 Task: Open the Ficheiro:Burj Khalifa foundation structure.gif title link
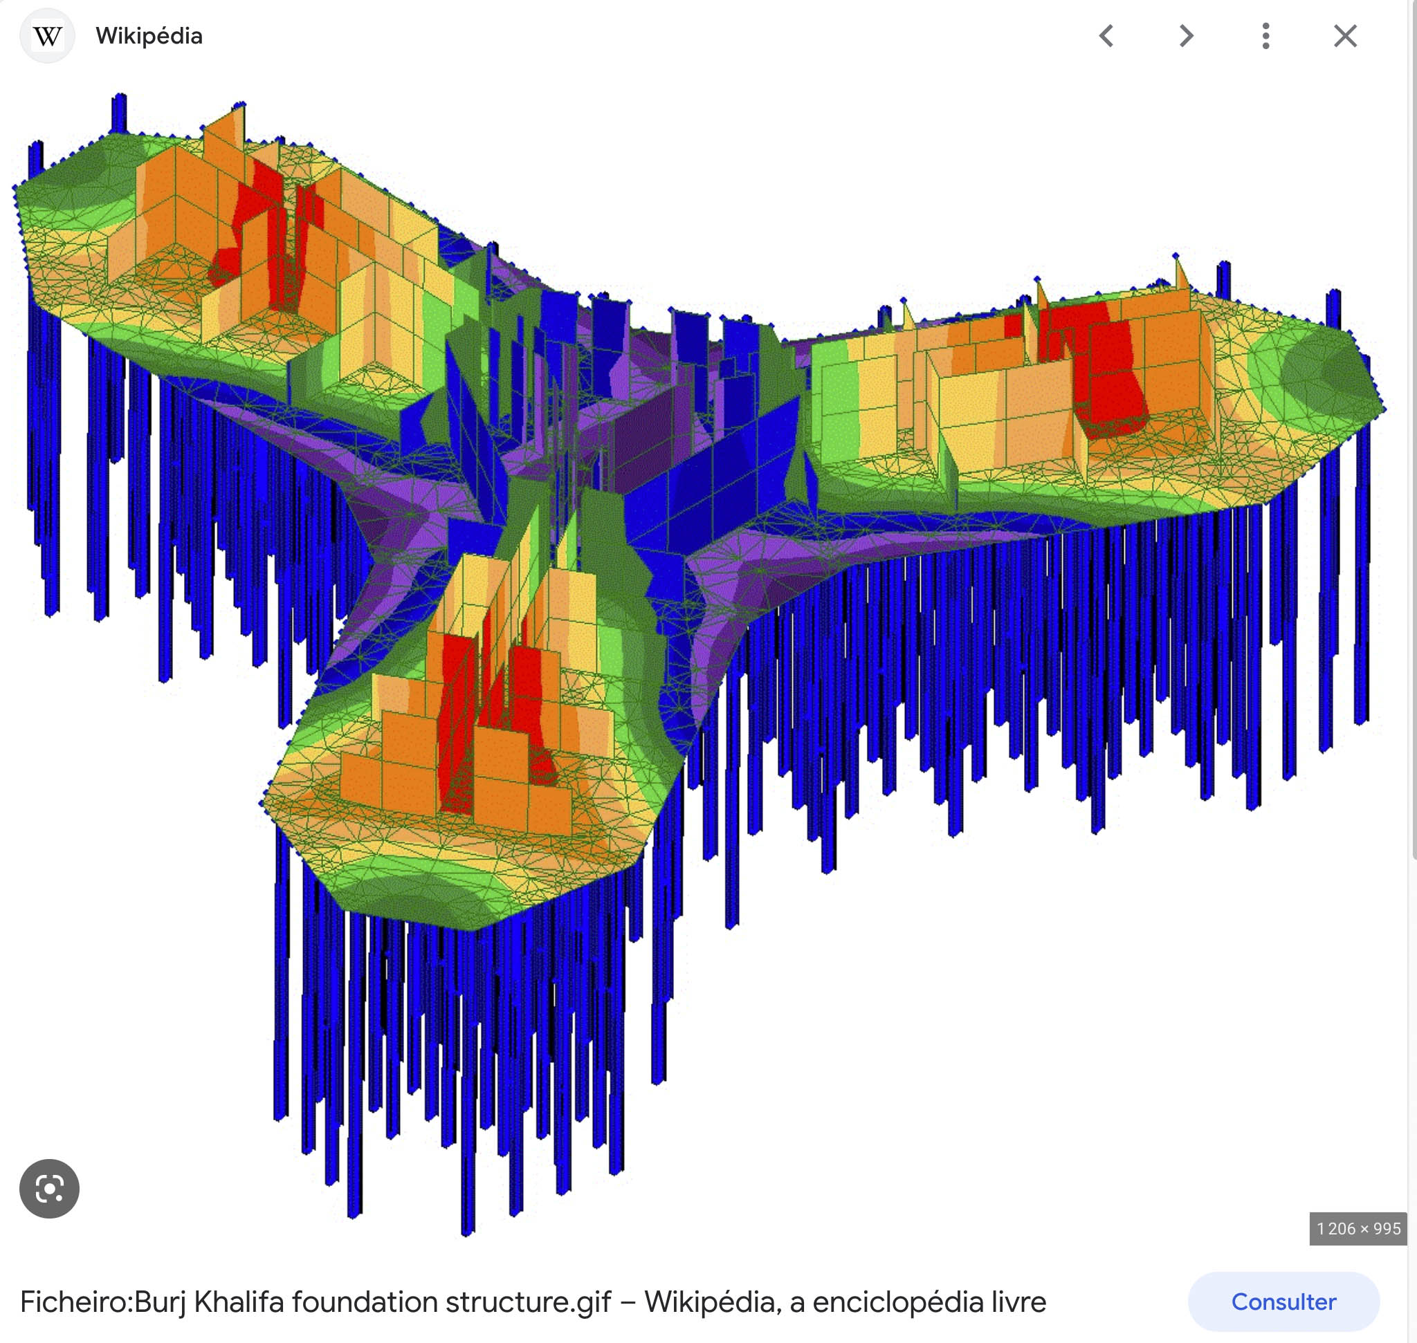532,1302
